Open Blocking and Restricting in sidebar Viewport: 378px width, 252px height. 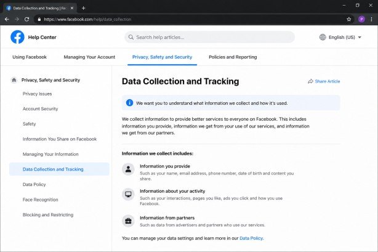(48, 215)
